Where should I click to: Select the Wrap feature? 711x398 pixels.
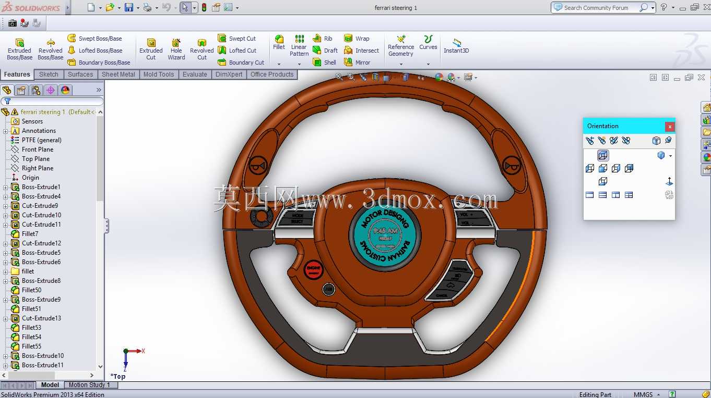pos(357,39)
